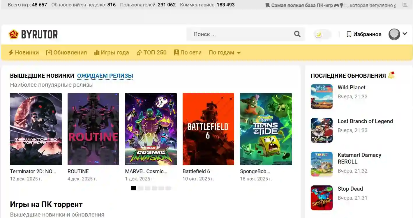
Task: Click the BYRUTOR star logo icon
Action: click(x=13, y=34)
